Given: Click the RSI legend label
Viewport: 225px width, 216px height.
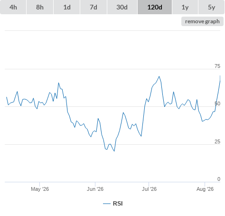Looking at the screenshot, I should tap(118, 204).
